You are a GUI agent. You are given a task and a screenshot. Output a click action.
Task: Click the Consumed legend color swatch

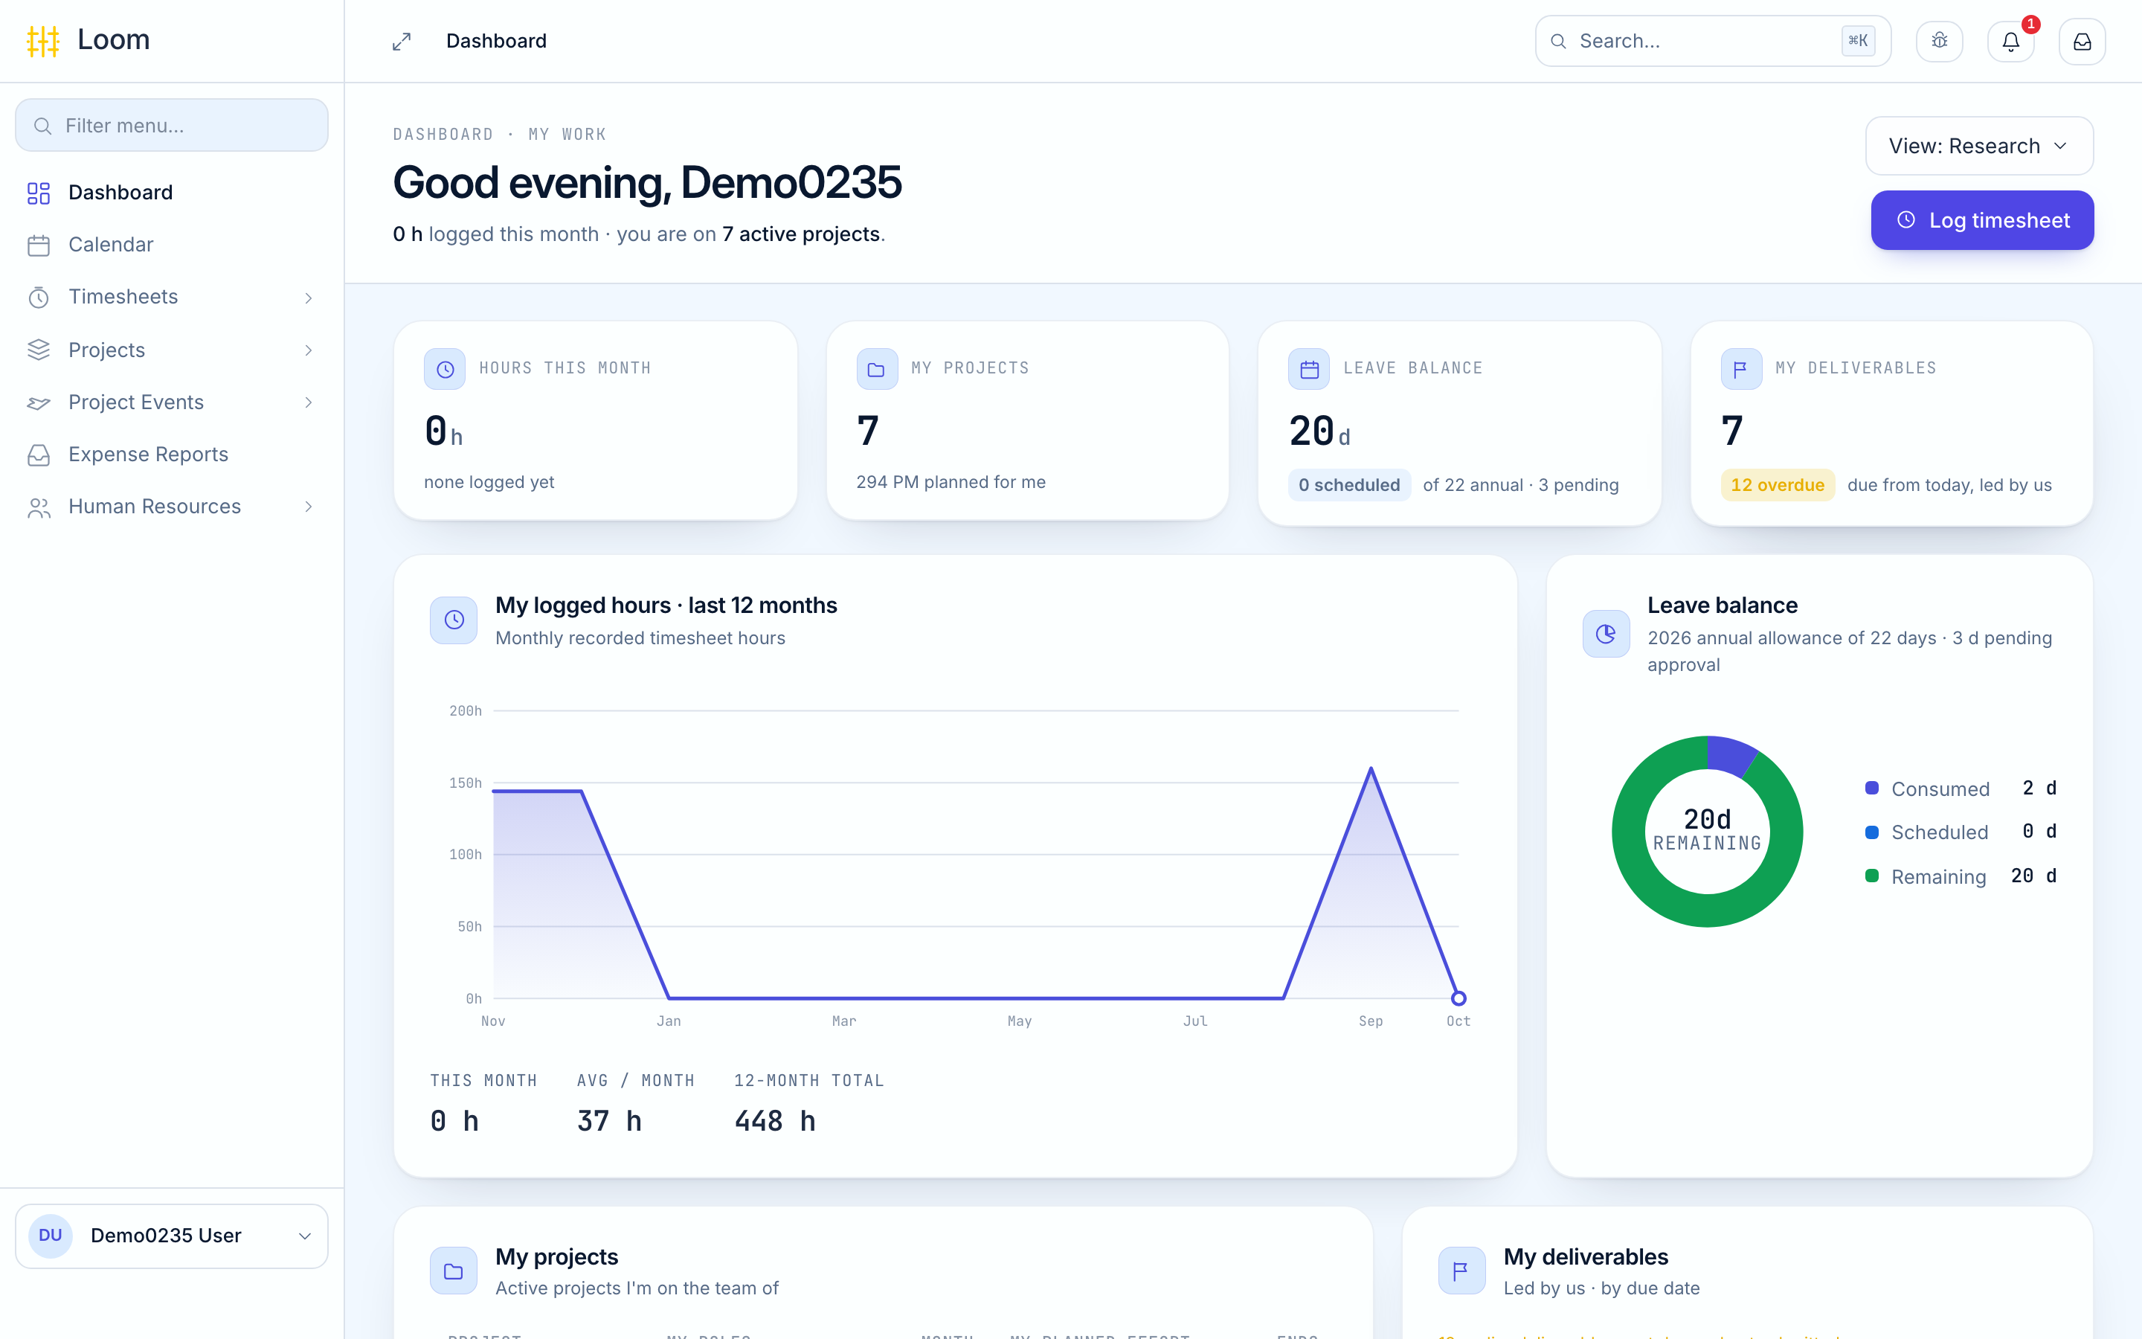pyautogui.click(x=1872, y=789)
